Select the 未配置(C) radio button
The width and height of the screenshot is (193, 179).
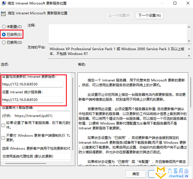pos(12,26)
